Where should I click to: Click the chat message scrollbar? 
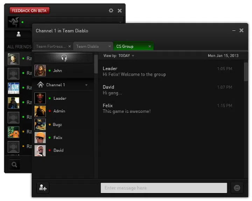246,72
